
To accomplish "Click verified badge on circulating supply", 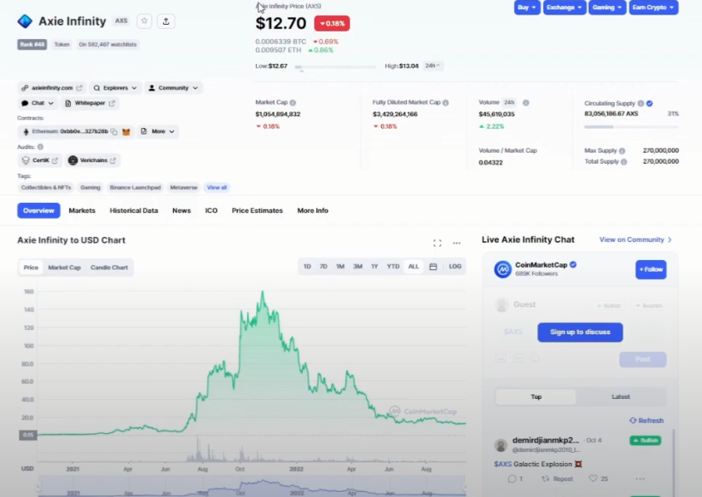I will click(650, 103).
